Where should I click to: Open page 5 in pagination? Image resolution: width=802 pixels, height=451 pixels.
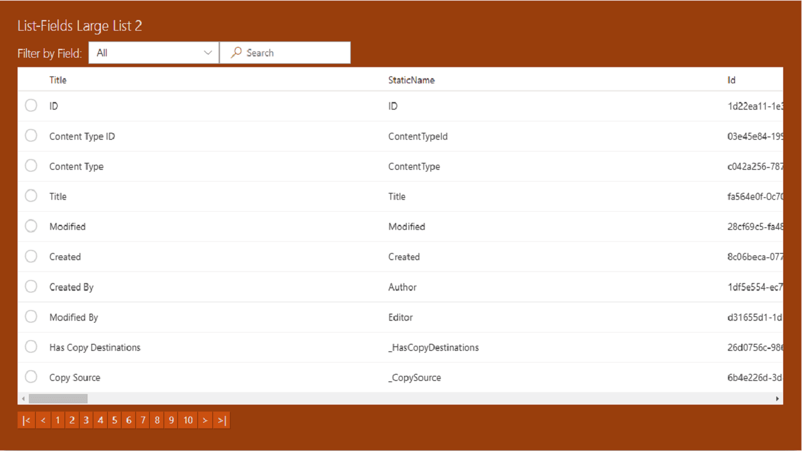[114, 420]
